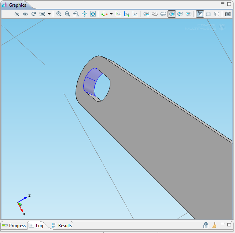
Task: Toggle the active Select Boundaries mode
Action: point(172,14)
